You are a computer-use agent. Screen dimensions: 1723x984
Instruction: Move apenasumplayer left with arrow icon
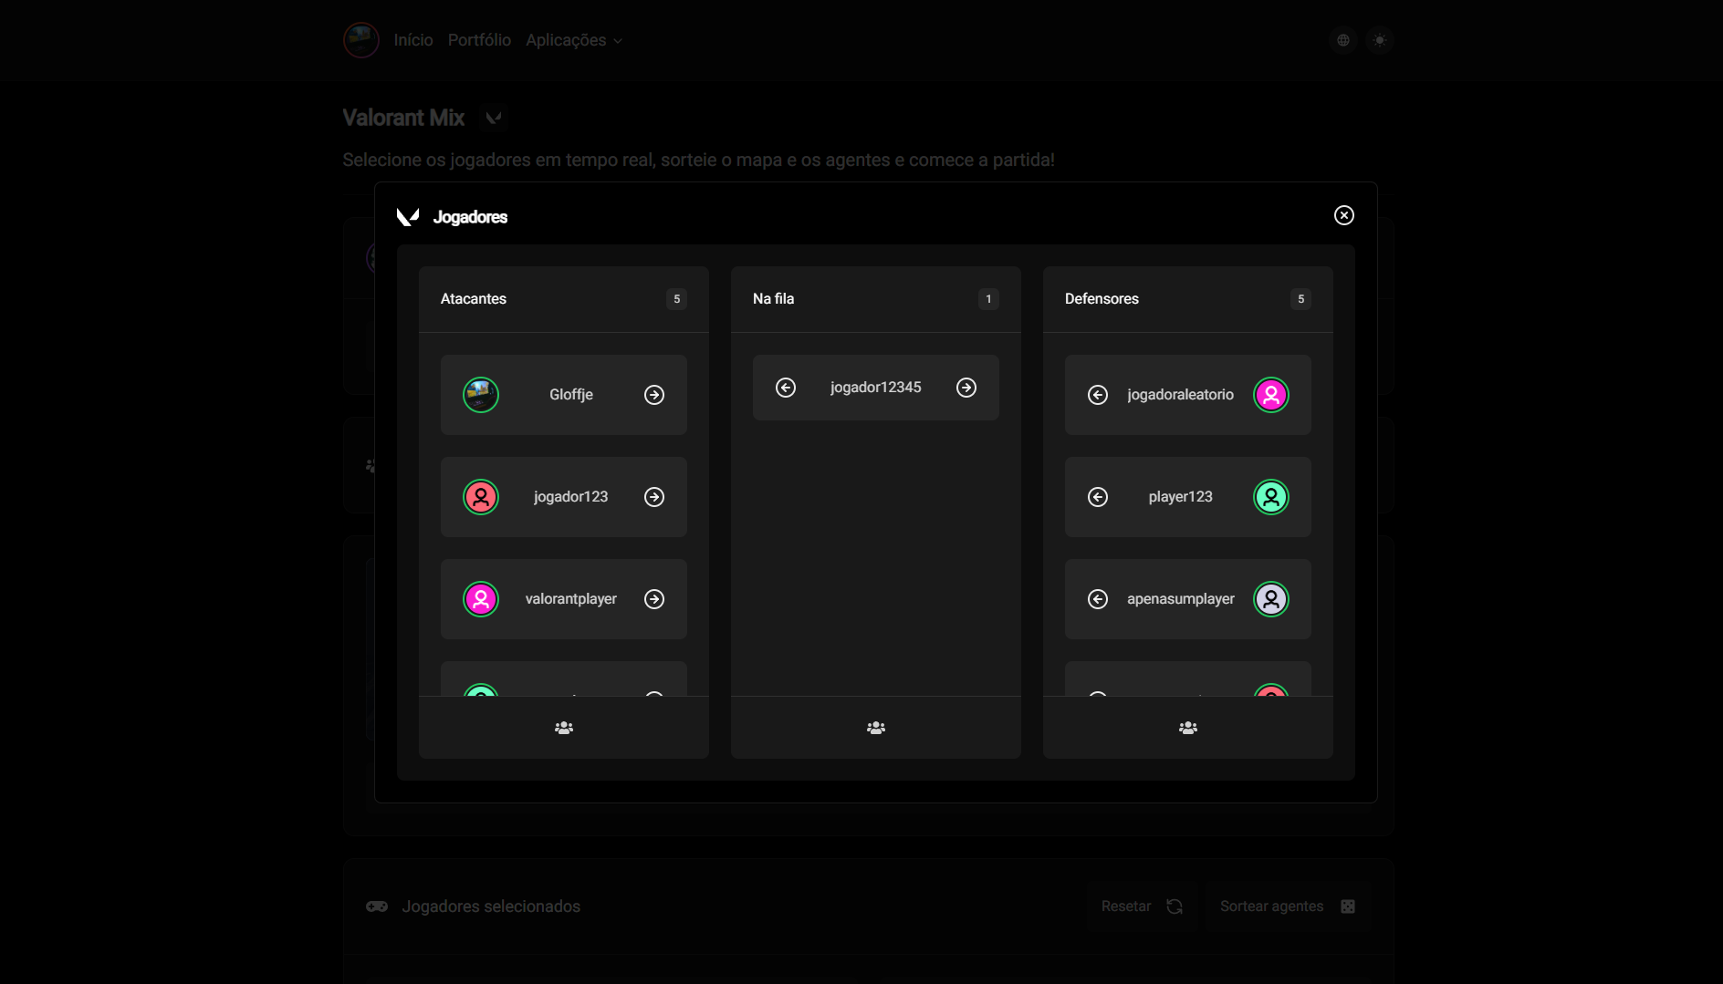[x=1098, y=599]
